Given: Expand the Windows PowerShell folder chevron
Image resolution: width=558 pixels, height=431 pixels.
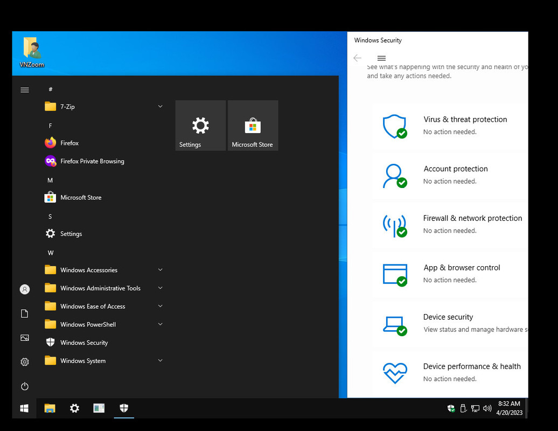Looking at the screenshot, I should pos(160,324).
